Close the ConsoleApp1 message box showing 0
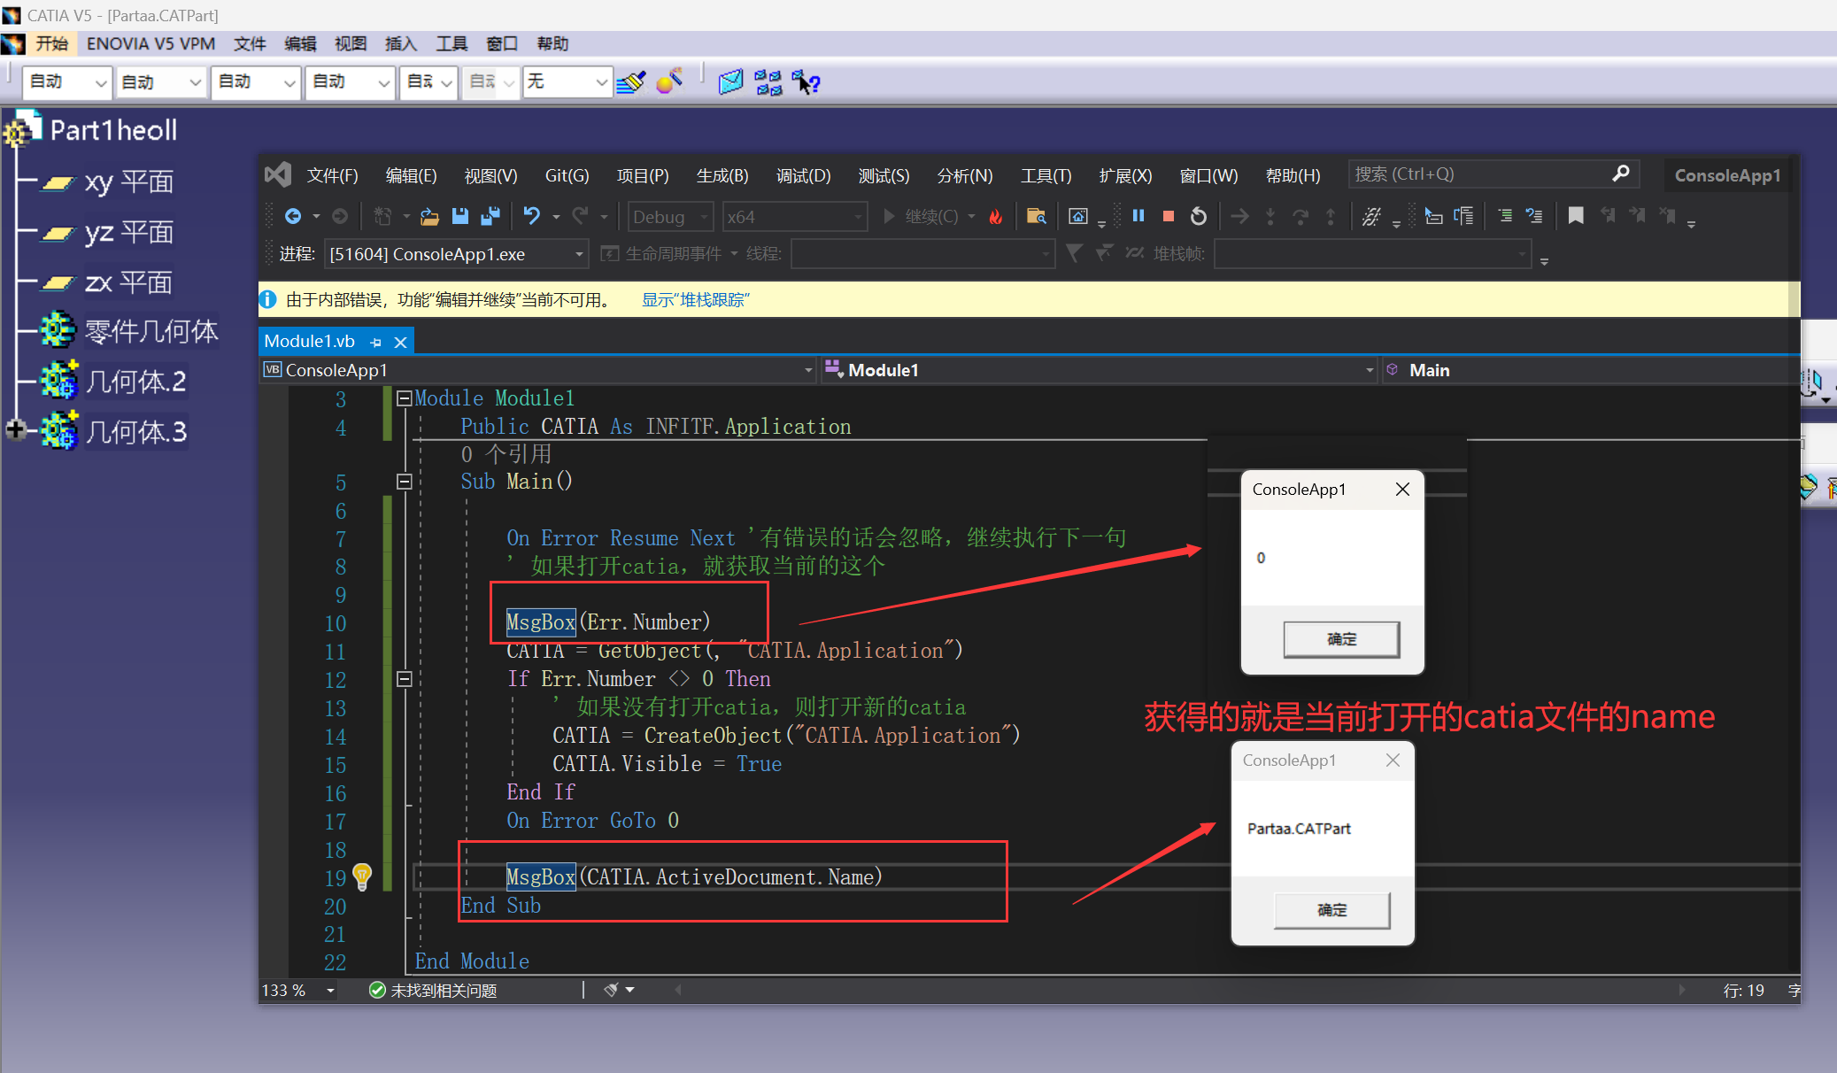Viewport: 1837px width, 1073px height. [x=1402, y=490]
